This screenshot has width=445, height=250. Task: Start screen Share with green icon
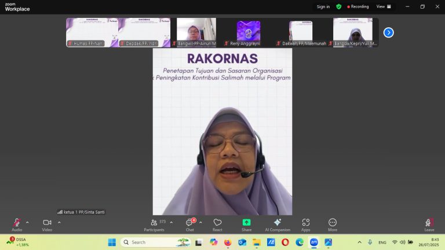pos(246,222)
